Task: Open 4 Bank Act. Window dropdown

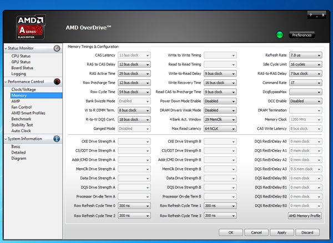Action: [x=220, y=119]
